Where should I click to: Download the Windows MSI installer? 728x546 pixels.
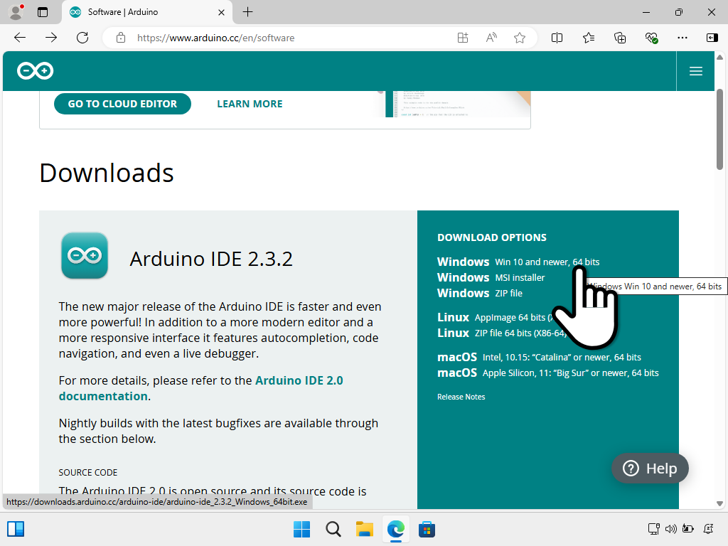pos(491,278)
